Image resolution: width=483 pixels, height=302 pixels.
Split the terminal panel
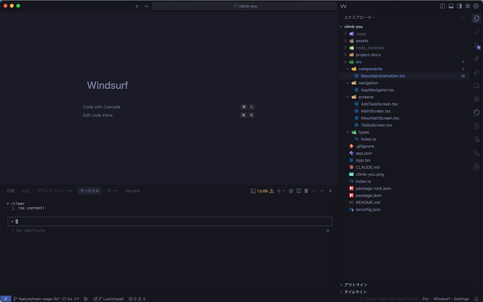[x=299, y=191]
